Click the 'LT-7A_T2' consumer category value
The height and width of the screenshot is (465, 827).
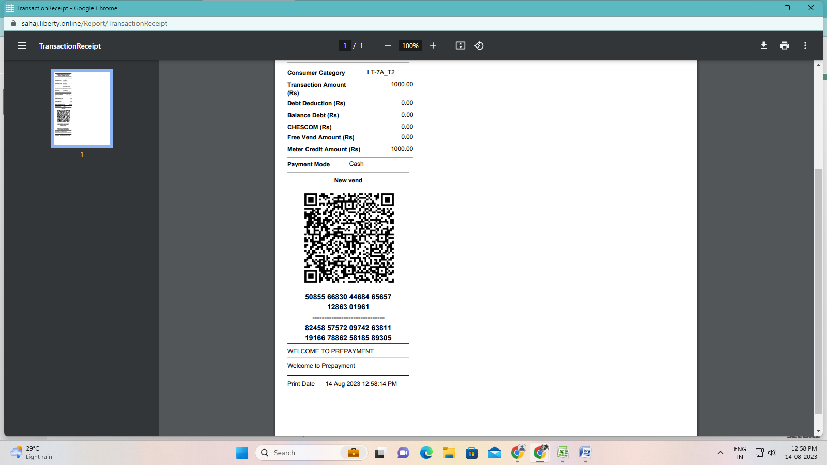(x=381, y=72)
